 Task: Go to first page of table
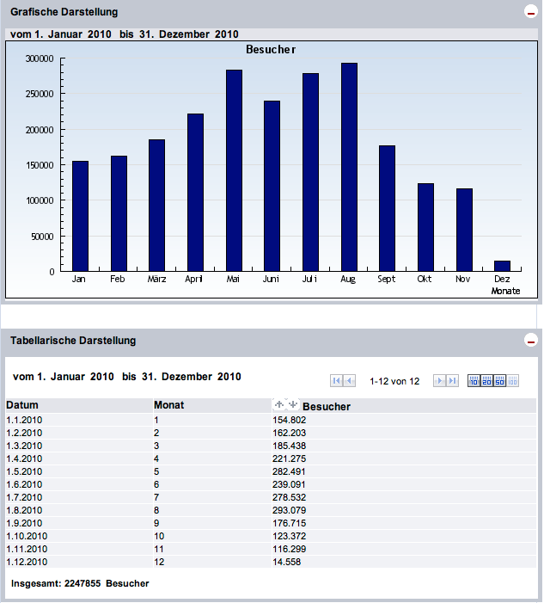point(337,380)
